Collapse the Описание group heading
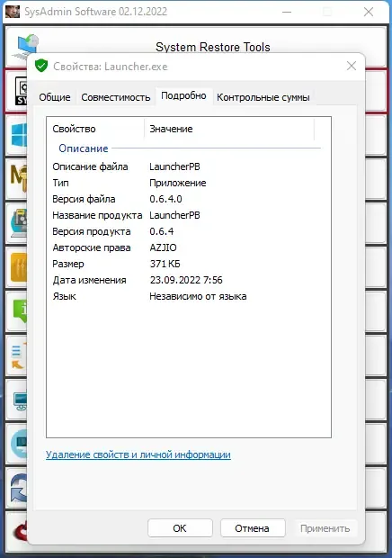Image resolution: width=392 pixels, height=558 pixels. coord(83,148)
